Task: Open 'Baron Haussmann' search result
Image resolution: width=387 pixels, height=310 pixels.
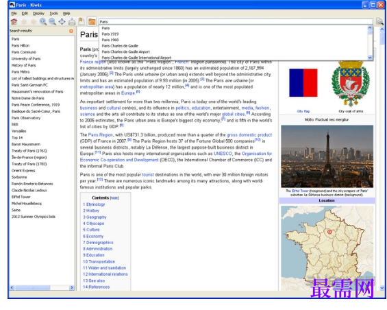Action: pyautogui.click(x=26, y=144)
